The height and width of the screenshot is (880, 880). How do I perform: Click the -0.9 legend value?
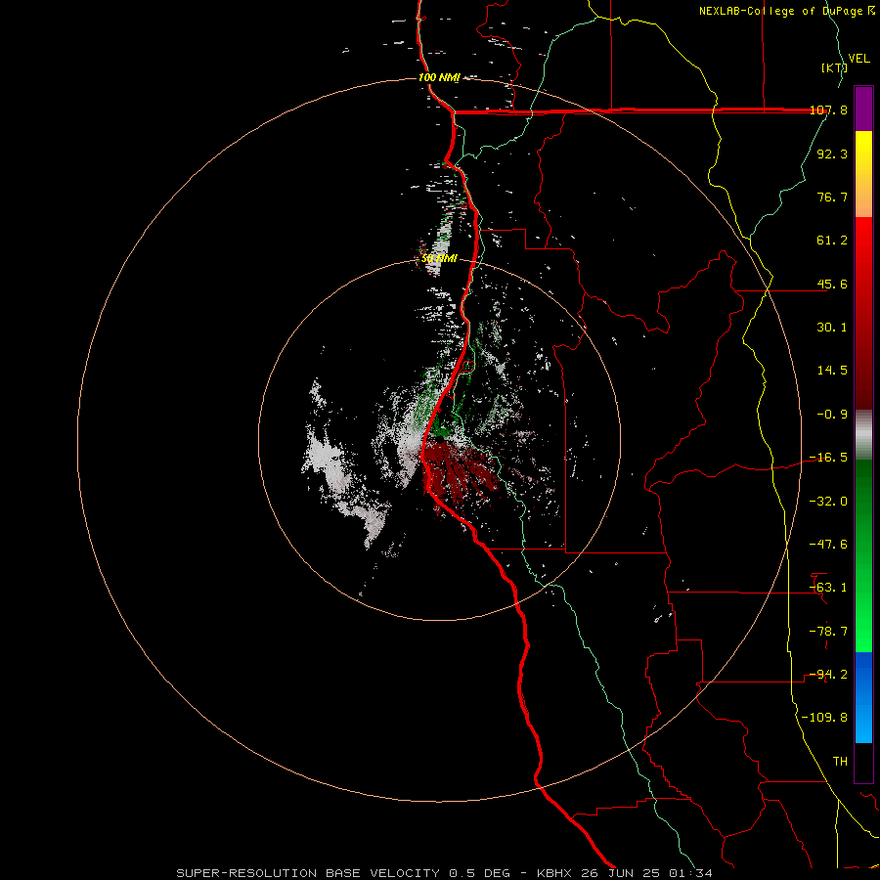tap(832, 415)
